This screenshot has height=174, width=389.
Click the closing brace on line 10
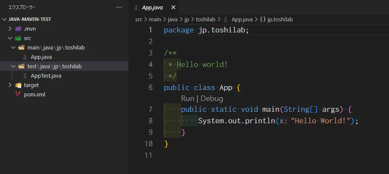coord(166,144)
